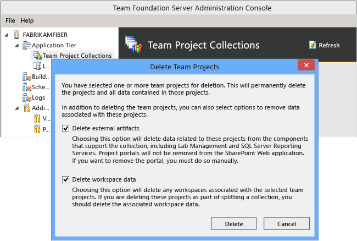Click the V... tools icon
The width and height of the screenshot is (357, 241).
point(37,118)
